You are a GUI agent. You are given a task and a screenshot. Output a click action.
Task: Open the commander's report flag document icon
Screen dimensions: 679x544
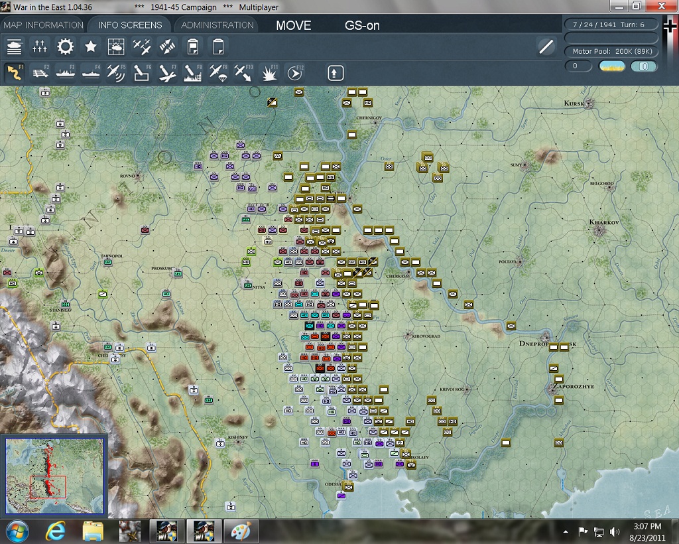pos(193,46)
